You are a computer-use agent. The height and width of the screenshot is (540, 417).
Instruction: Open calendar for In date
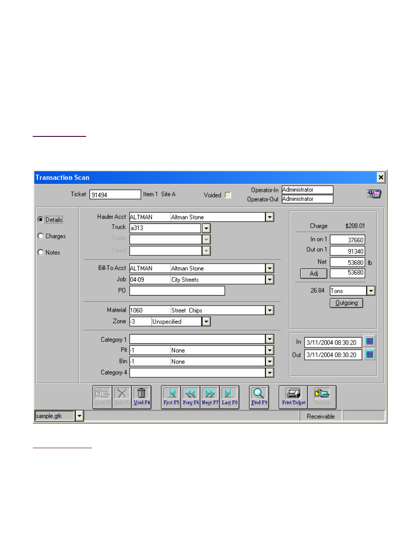369,341
